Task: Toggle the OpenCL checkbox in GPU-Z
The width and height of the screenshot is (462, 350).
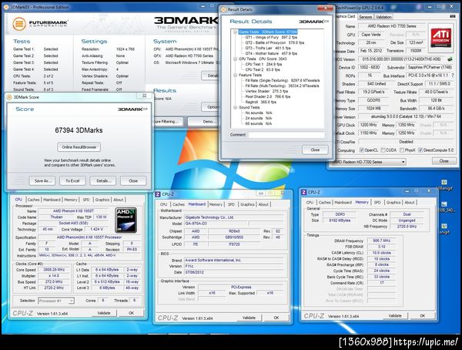Action: pos(362,150)
